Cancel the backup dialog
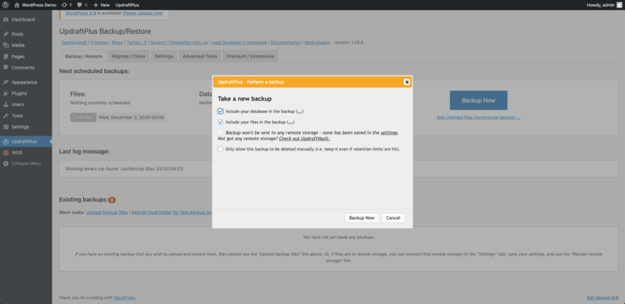Screen dimensions: 625x304 pos(393,218)
